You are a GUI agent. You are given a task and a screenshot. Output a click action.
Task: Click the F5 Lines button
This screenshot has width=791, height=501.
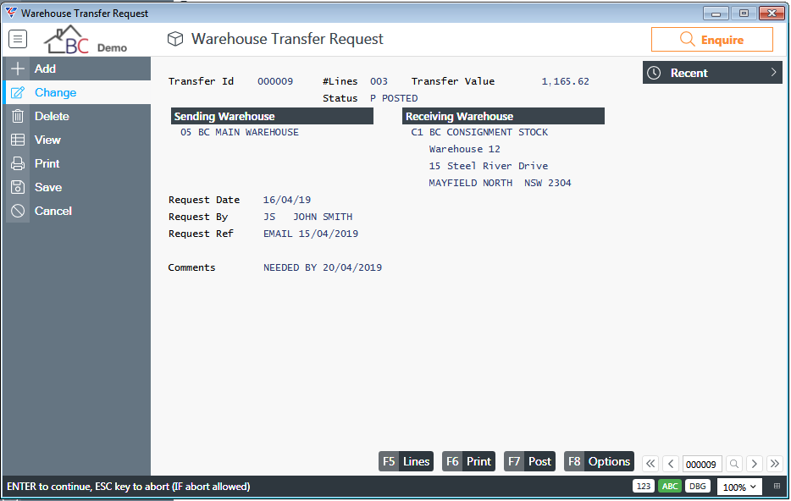(407, 461)
